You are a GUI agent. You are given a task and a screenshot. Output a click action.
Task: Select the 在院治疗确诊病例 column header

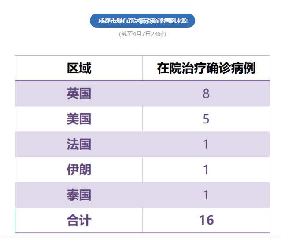[x=206, y=69]
